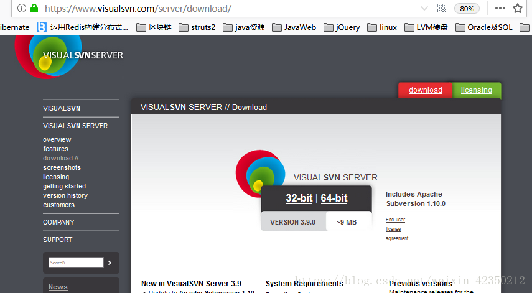Open the JavaWeb bookmarks folder
The image size is (532, 293).
point(294,27)
